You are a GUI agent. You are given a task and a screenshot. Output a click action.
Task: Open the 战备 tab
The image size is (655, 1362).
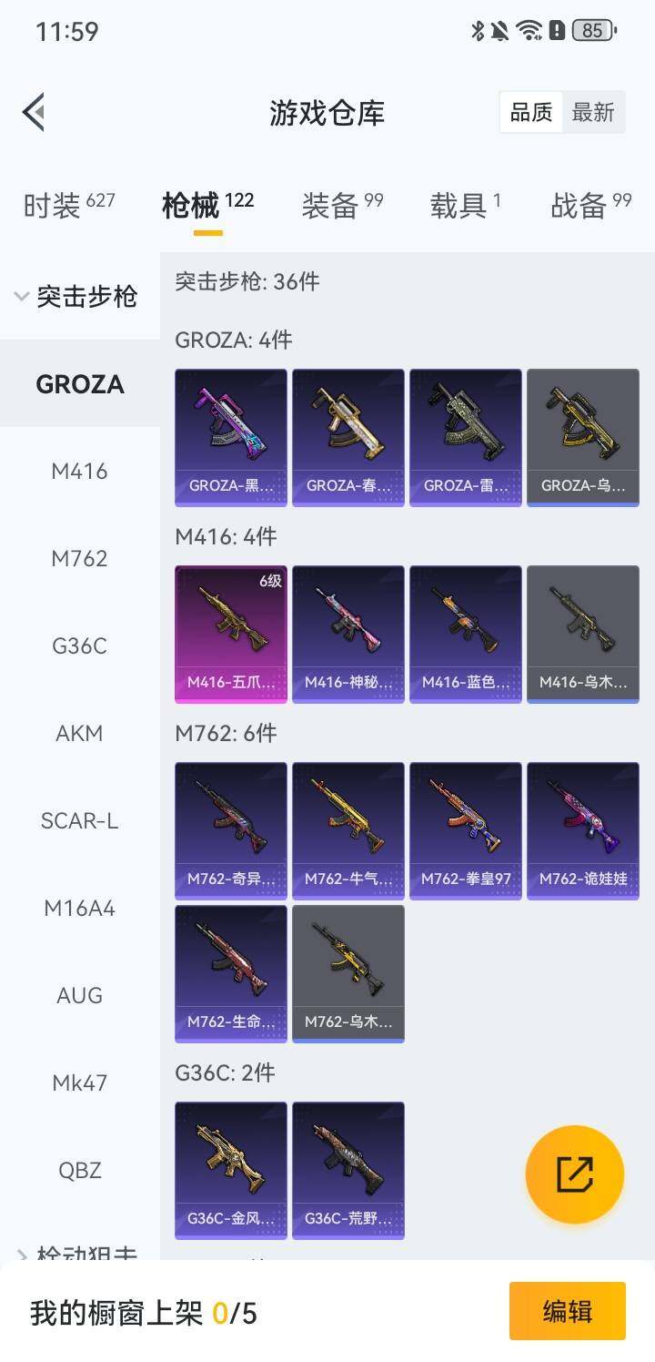coord(591,205)
